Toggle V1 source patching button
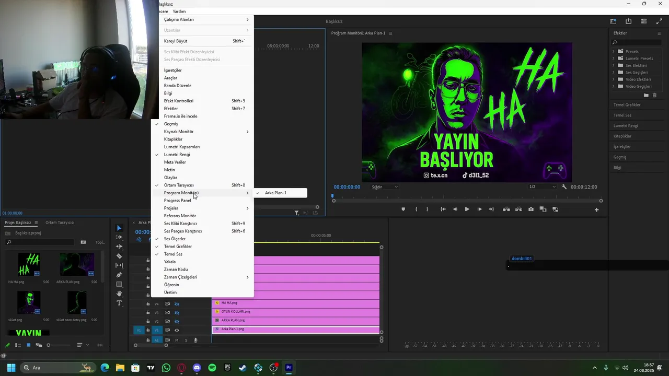 (x=139, y=330)
